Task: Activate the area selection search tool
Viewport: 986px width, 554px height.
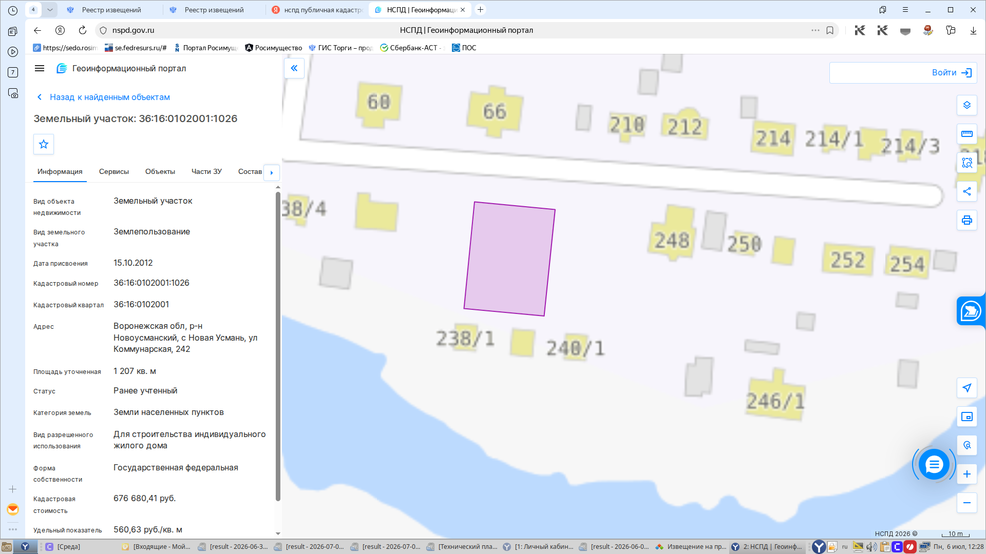Action: pos(966,163)
